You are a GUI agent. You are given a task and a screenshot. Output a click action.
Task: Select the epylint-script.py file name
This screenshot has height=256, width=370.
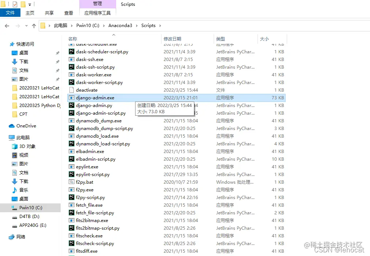93,174
